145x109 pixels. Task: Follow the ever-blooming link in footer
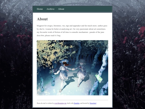59,103
